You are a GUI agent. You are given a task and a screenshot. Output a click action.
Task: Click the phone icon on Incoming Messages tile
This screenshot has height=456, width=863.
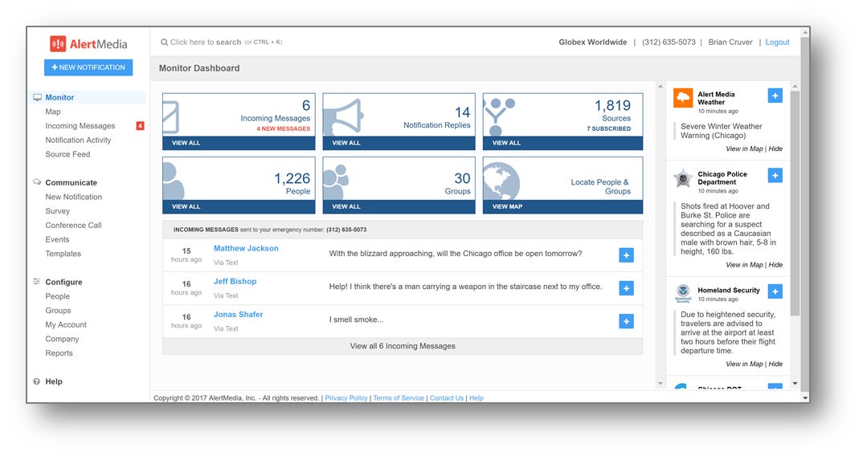171,117
